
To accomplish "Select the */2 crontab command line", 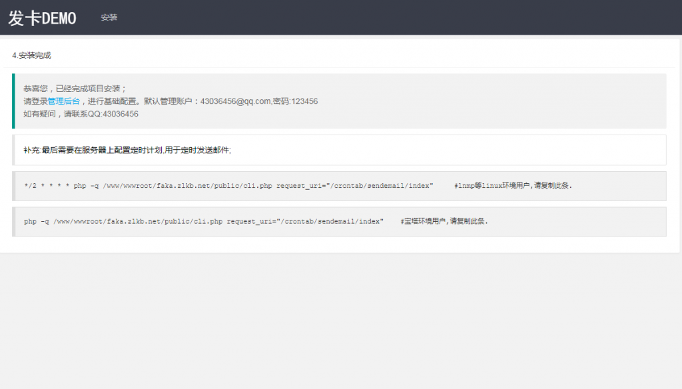I will (229, 186).
